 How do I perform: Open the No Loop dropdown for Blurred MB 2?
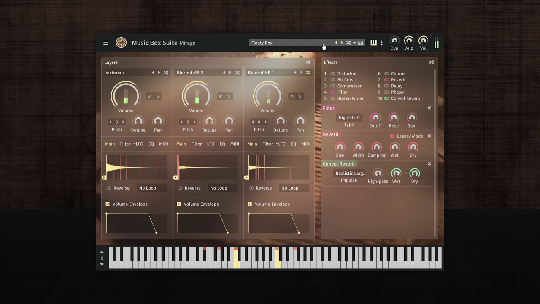click(223, 188)
